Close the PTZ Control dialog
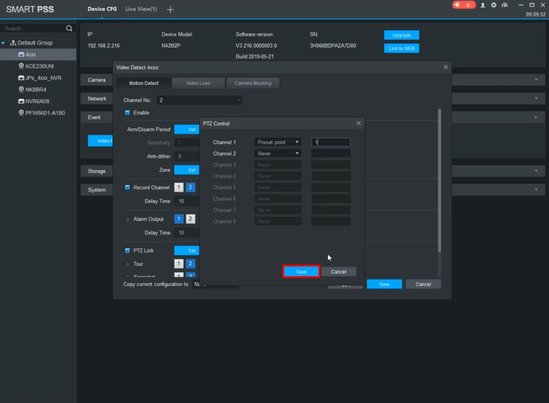 [359, 123]
